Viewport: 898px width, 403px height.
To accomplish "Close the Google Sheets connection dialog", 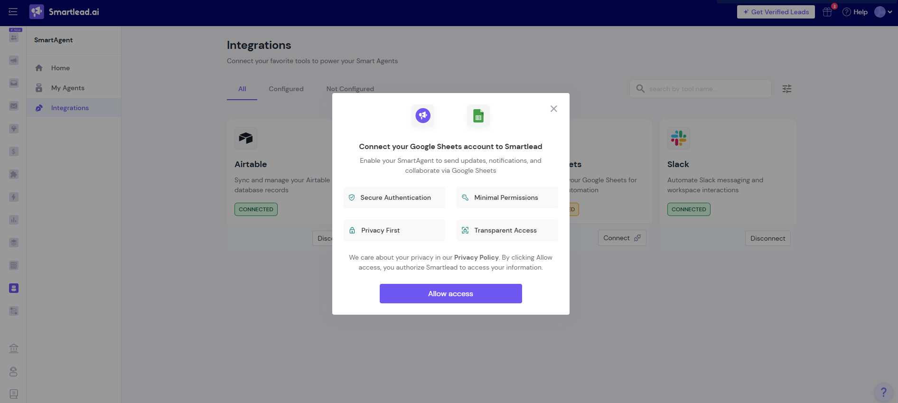I will (x=553, y=109).
